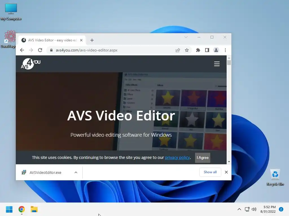Open a new tab with the plus button

click(92, 40)
